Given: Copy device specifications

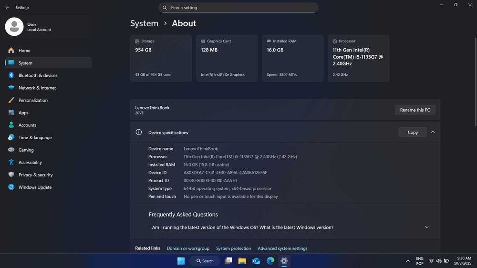Looking at the screenshot, I should point(413,132).
